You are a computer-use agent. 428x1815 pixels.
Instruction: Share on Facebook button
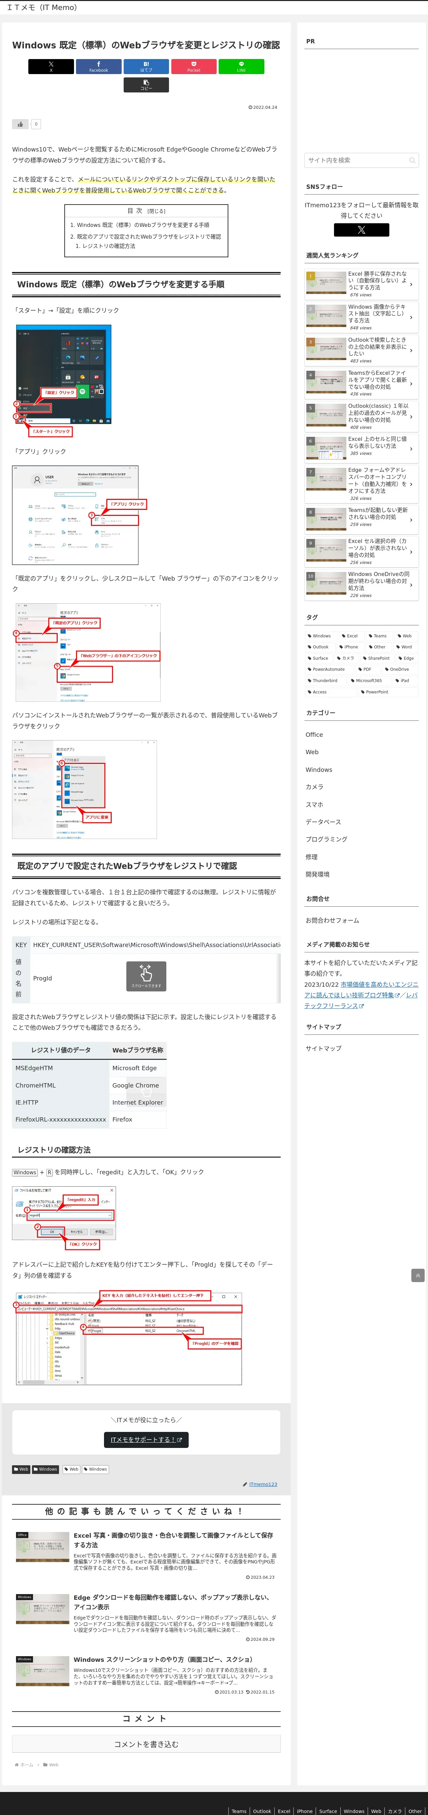[x=99, y=66]
